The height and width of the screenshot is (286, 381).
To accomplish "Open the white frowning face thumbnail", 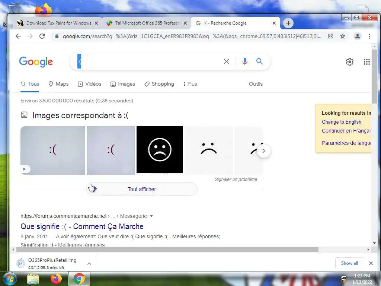I will pyautogui.click(x=209, y=150).
